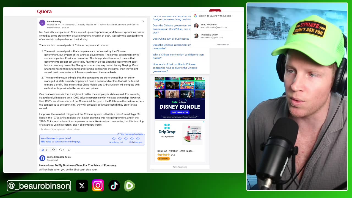Click 'Was this worth your time?' text
This screenshot has height=198, width=352.
pyautogui.click(x=56, y=138)
